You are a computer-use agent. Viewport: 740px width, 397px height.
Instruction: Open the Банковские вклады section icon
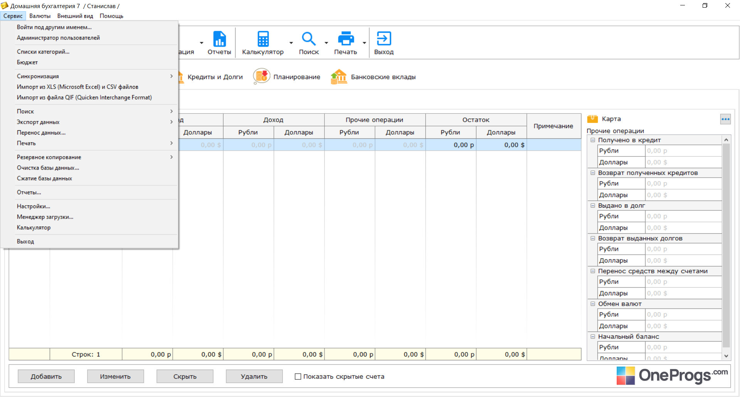click(339, 76)
